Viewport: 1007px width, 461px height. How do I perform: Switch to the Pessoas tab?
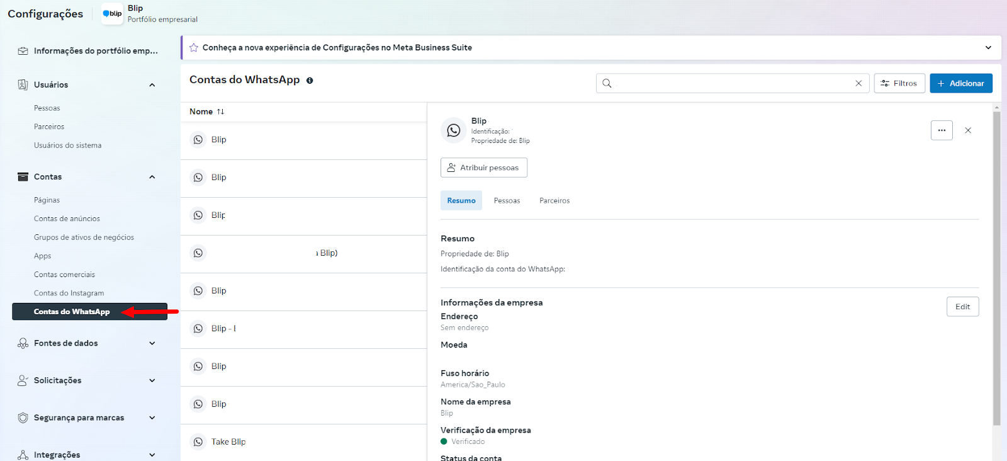click(x=507, y=201)
